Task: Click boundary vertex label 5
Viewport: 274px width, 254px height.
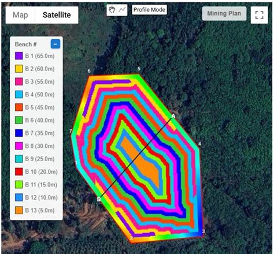Action: pos(139,69)
